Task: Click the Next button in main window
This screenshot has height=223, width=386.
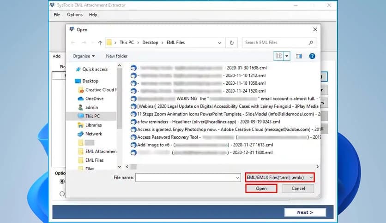Action: click(305, 212)
